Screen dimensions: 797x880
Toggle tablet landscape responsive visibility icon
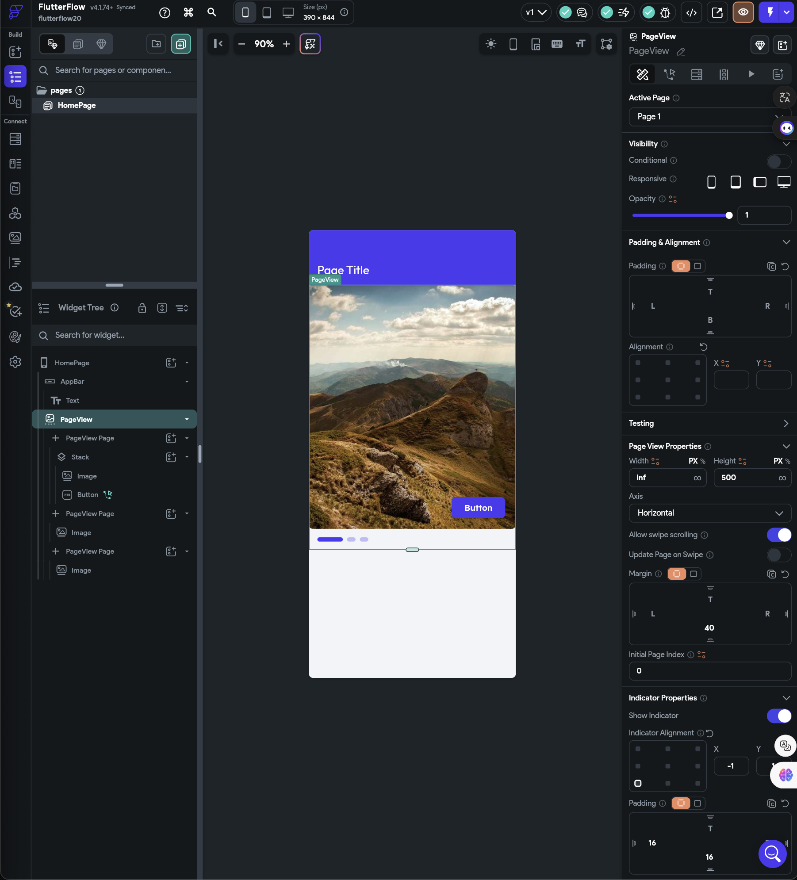click(x=760, y=182)
